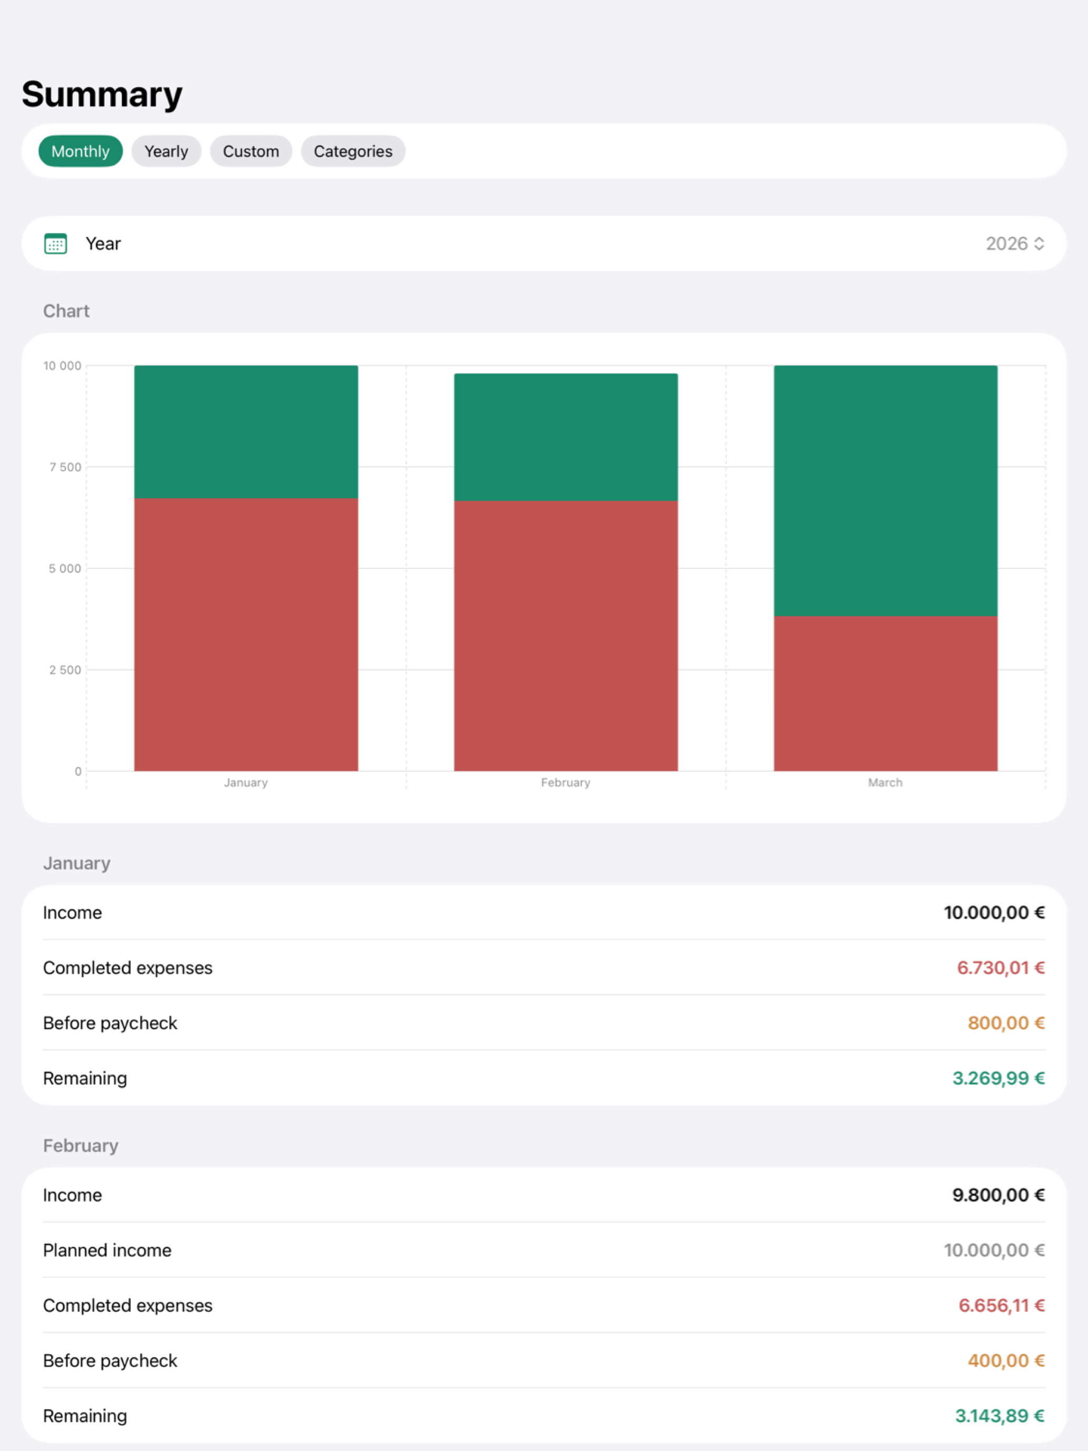Click the February axis label in chart
Screen dimensions: 1088x1451
565,782
